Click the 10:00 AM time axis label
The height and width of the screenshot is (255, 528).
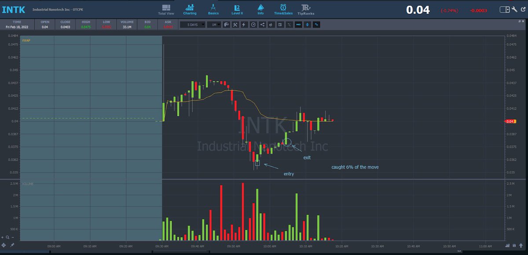pos(270,247)
